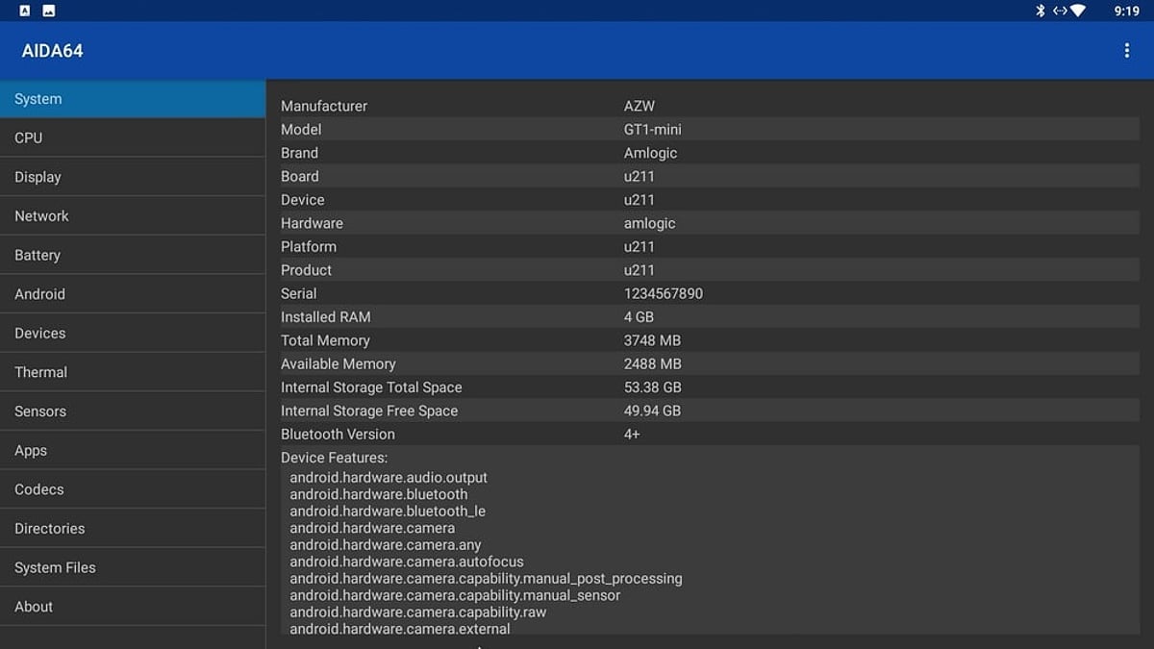
Task: Click the 49.94 GB value
Action: point(652,411)
